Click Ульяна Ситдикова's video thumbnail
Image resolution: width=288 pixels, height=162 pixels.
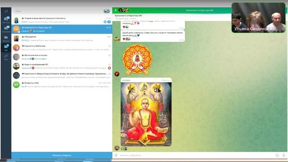tap(258, 18)
